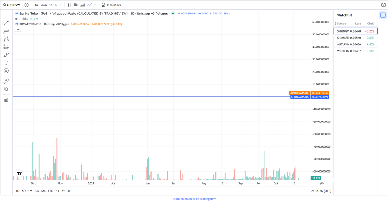Viewport: 388px width, 203px height.
Task: Open the chart style dropdown chevron
Action: pyautogui.click(x=95, y=5)
